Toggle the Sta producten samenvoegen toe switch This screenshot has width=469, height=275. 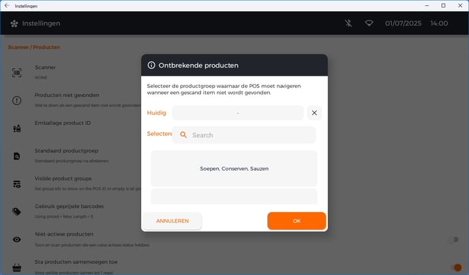[x=456, y=267]
